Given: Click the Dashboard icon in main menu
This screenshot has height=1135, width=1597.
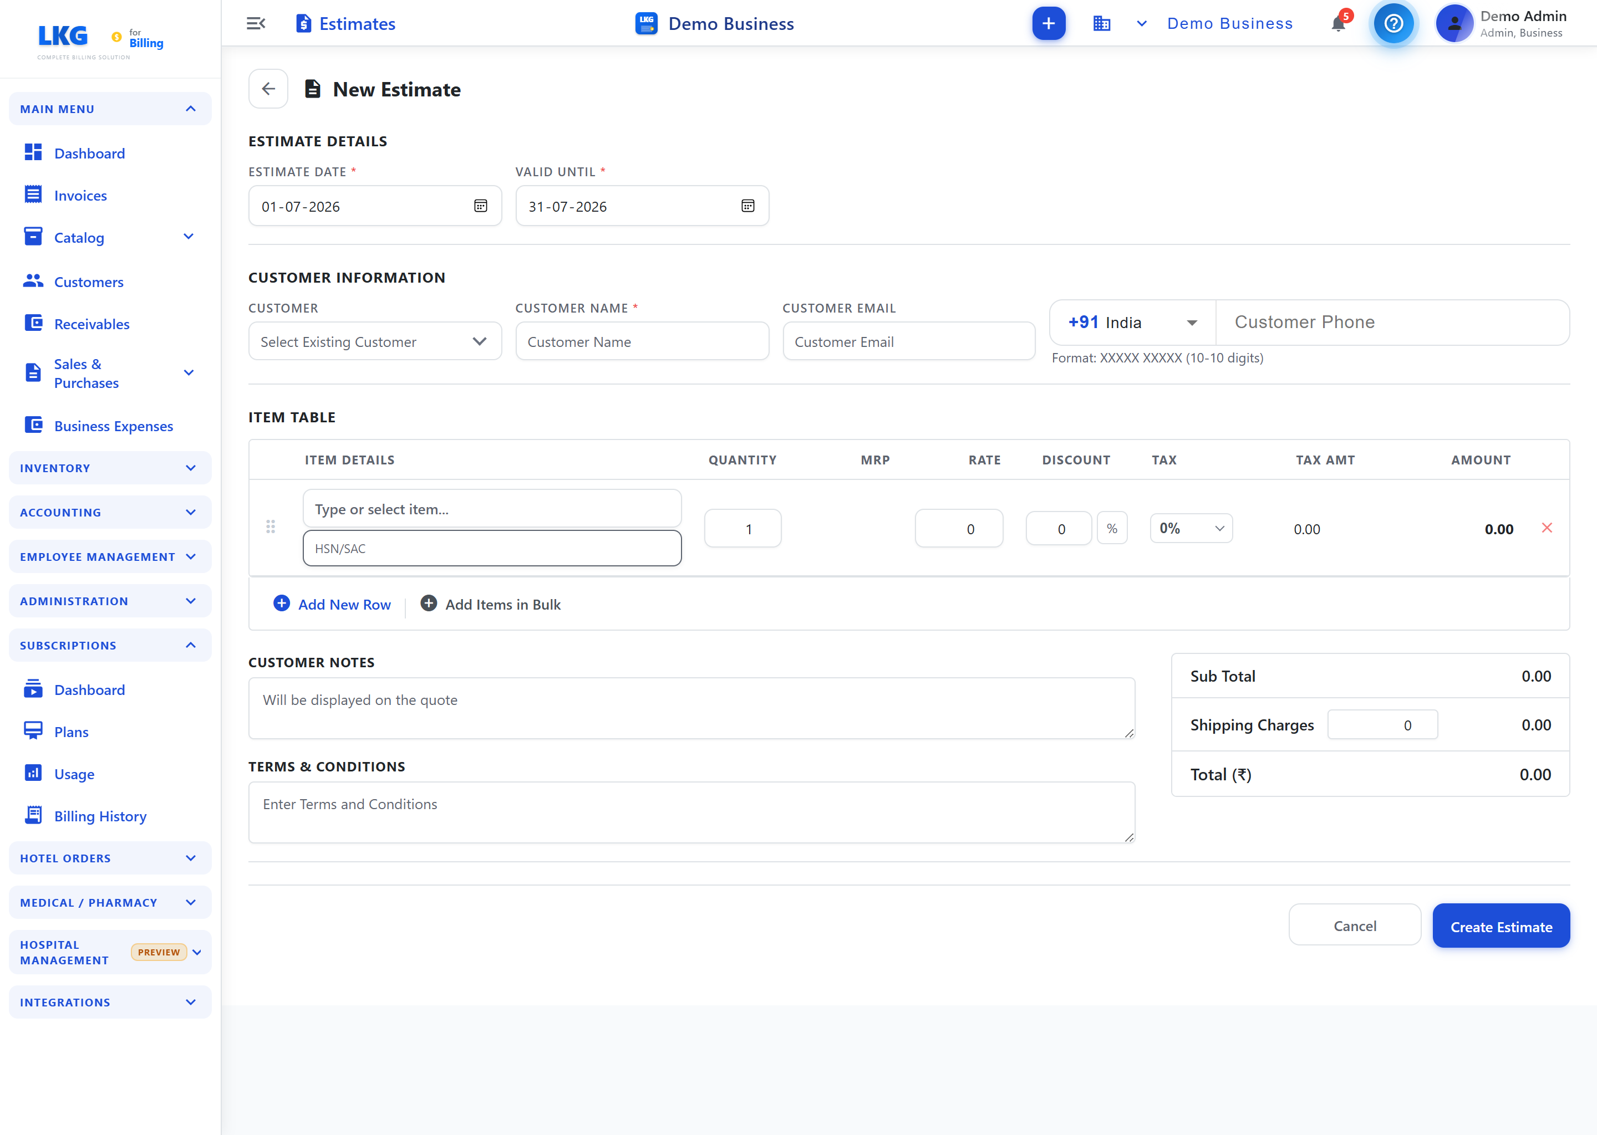Looking at the screenshot, I should pyautogui.click(x=33, y=152).
